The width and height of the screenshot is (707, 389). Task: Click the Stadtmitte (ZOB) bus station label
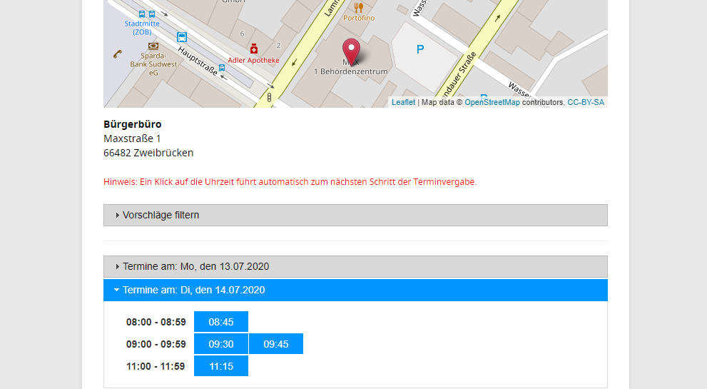[x=142, y=27]
